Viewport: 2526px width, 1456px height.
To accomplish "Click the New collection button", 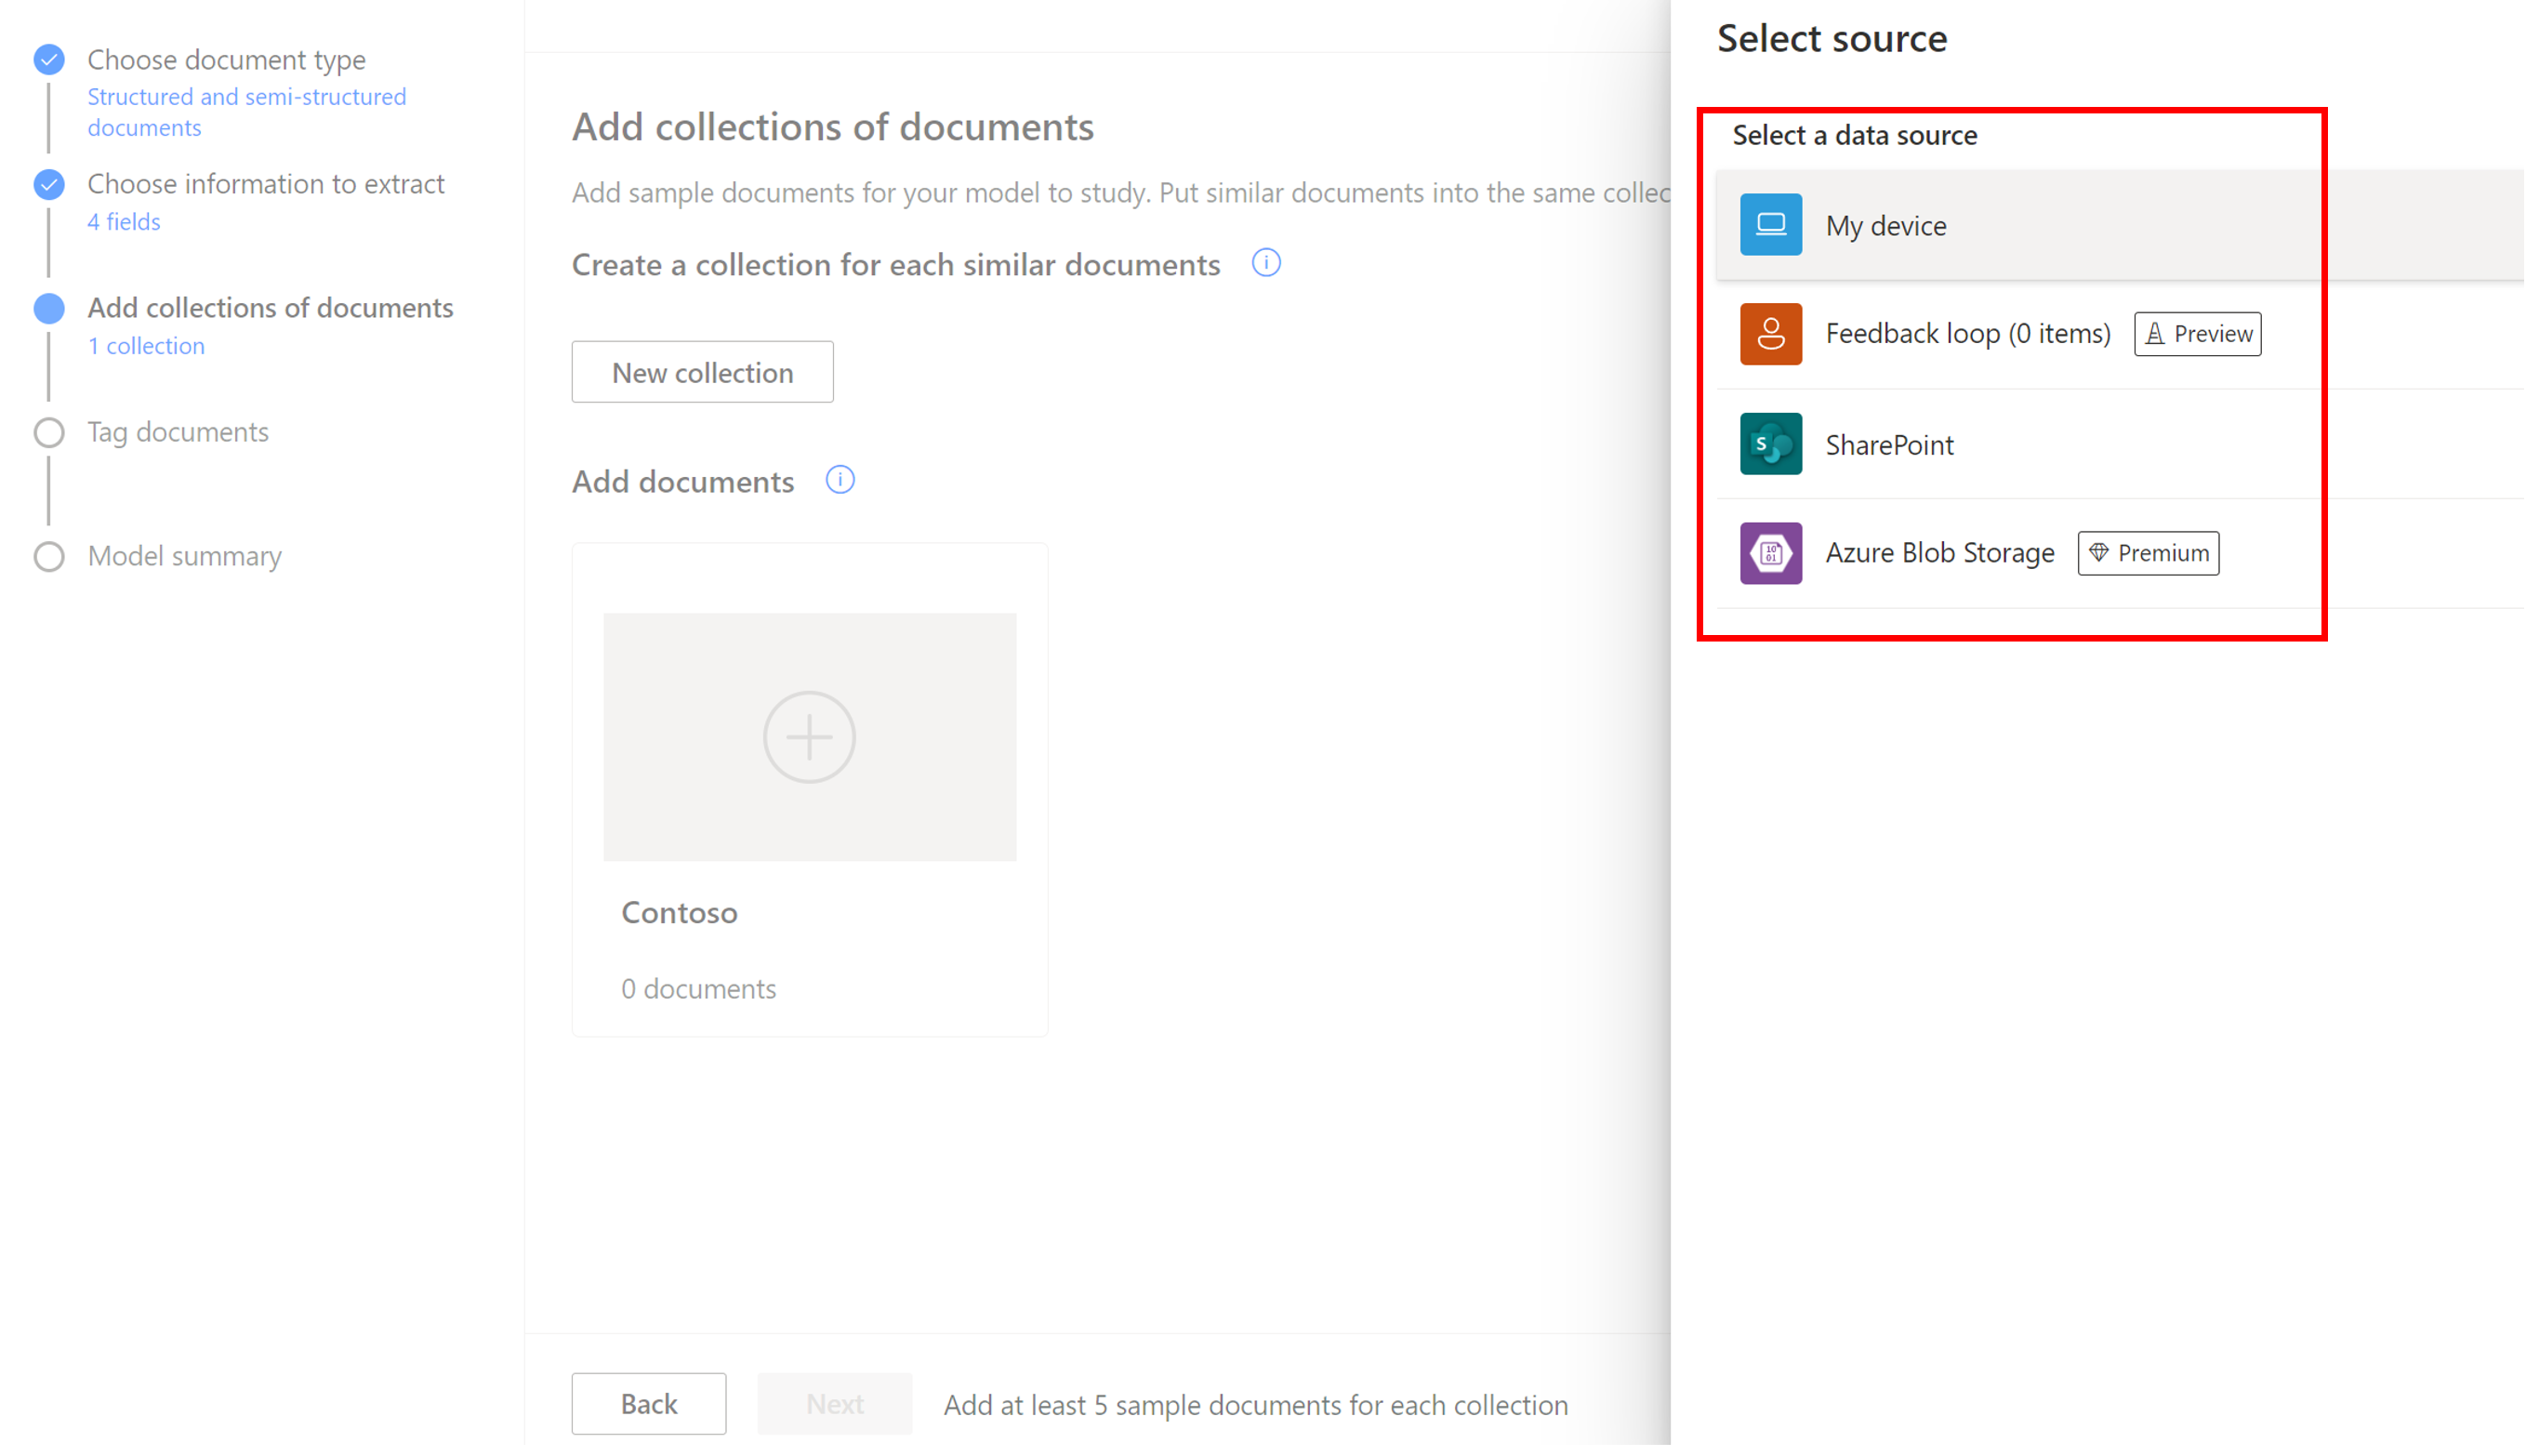I will 702,371.
